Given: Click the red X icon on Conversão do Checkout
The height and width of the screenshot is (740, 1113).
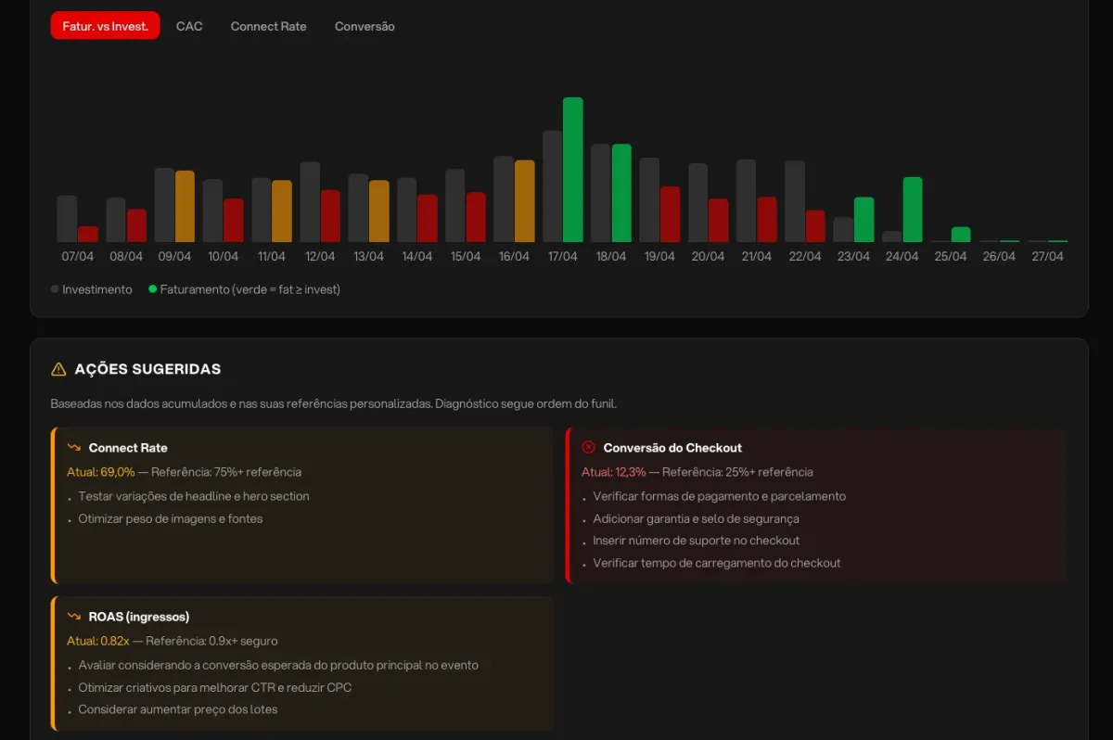Looking at the screenshot, I should pos(588,447).
